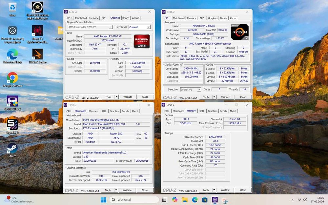Image resolution: width=328 pixels, height=205 pixels.
Task: Click Close button in Mainboard window
Action: 145,190
